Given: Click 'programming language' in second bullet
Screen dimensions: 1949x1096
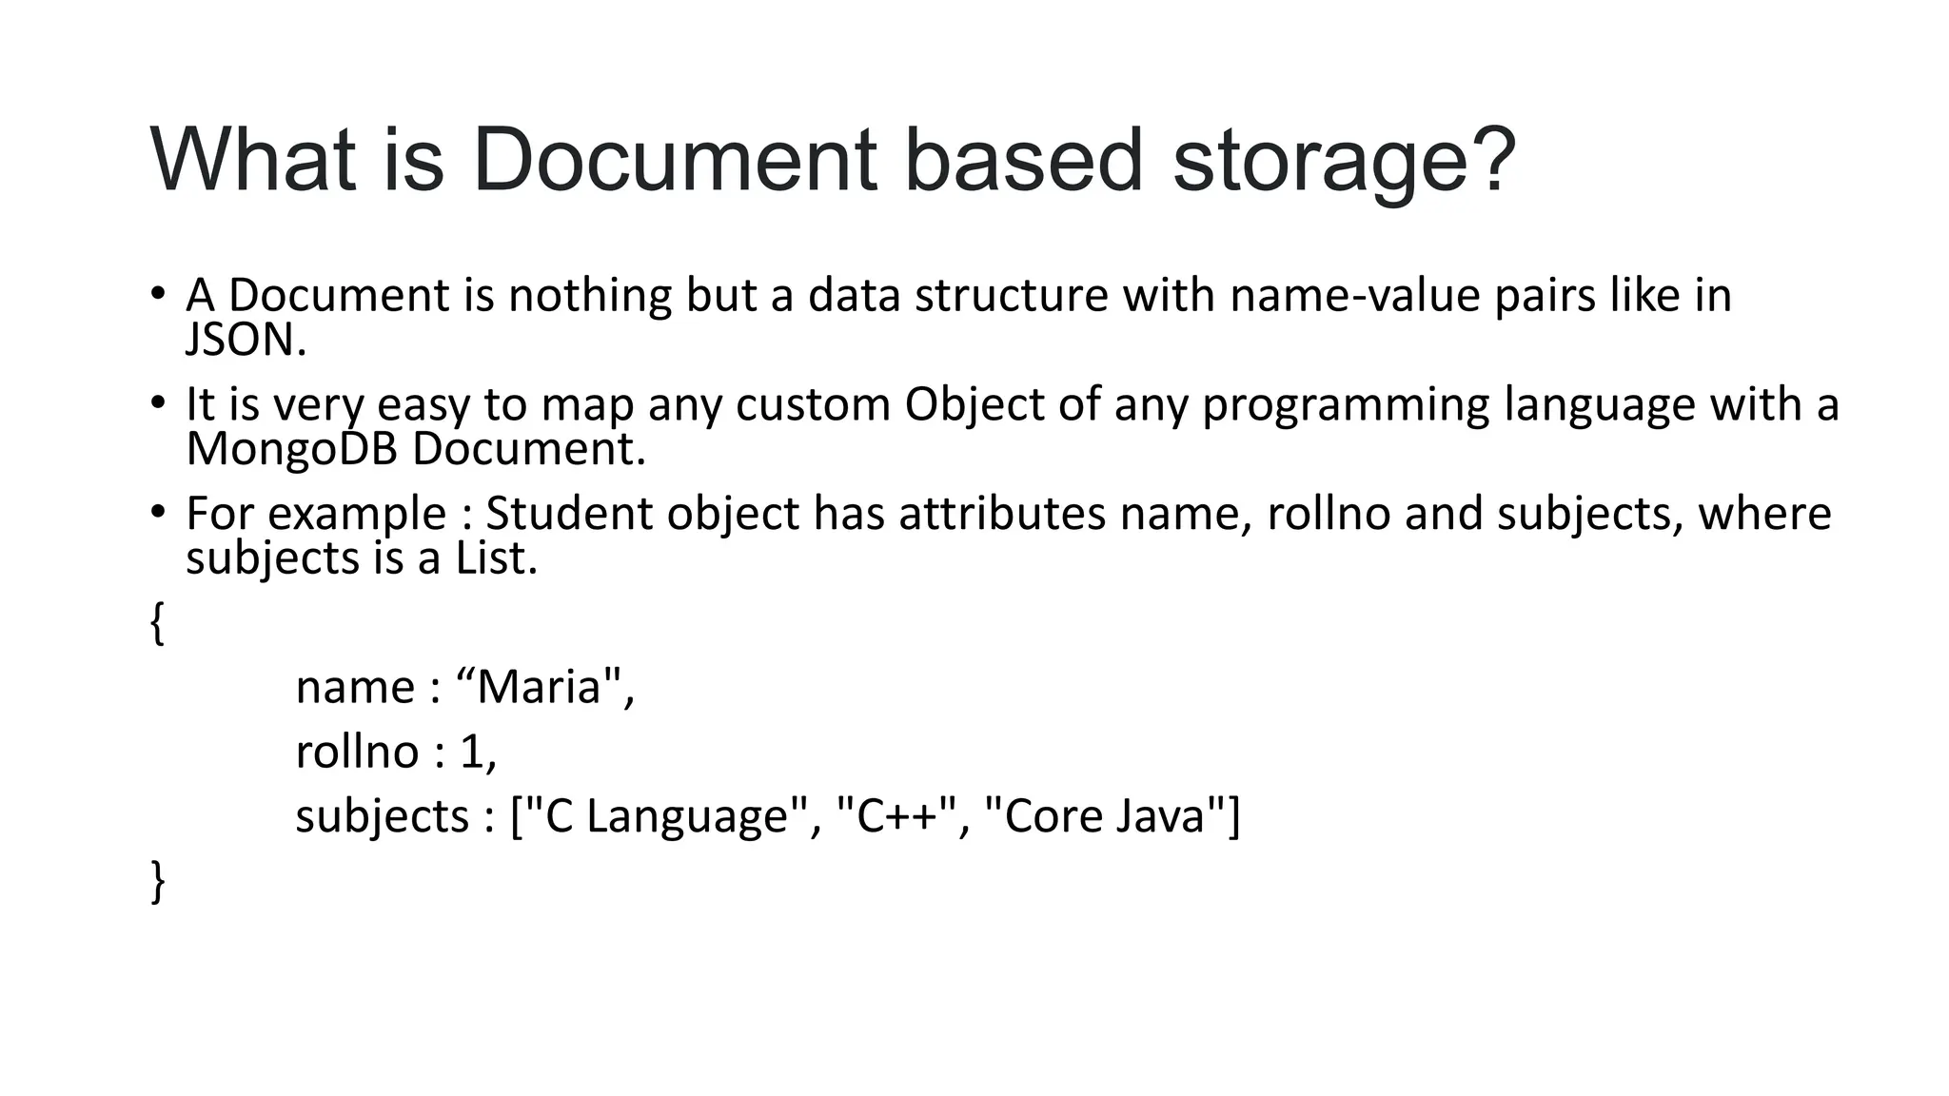Looking at the screenshot, I should 1448,404.
